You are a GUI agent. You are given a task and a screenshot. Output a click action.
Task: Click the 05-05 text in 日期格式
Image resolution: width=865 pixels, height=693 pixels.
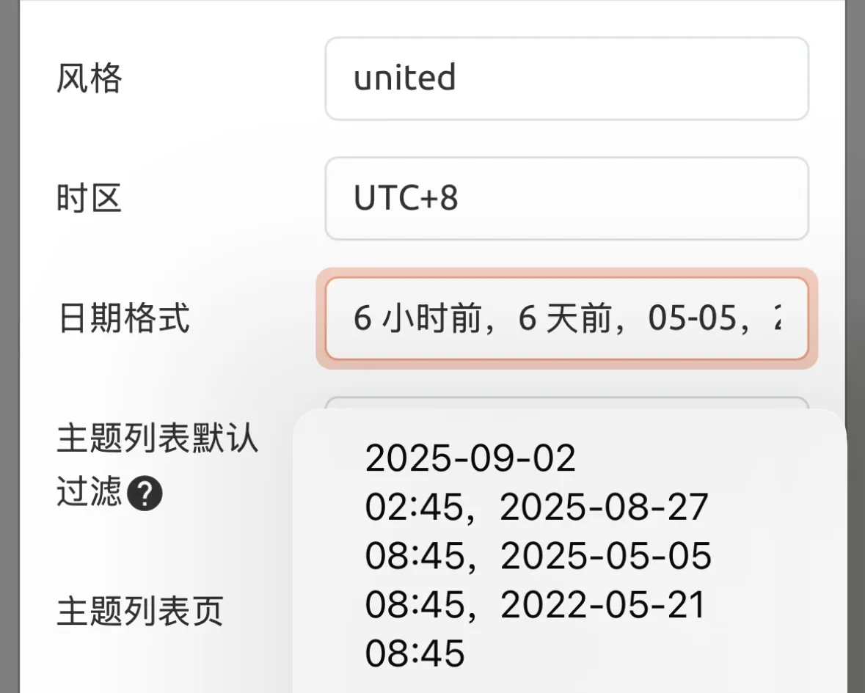(x=688, y=320)
